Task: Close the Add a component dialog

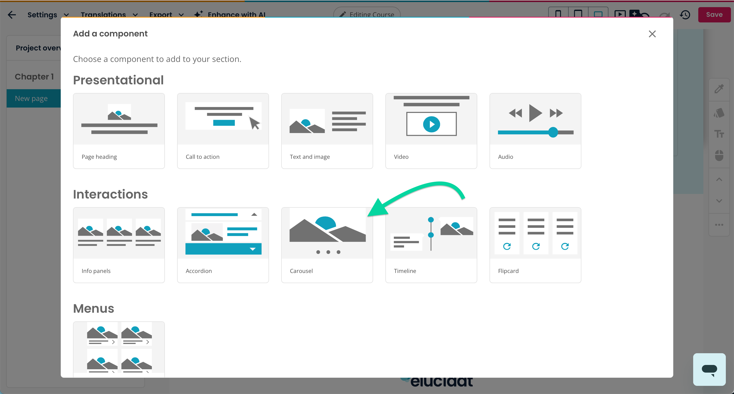Action: 652,34
